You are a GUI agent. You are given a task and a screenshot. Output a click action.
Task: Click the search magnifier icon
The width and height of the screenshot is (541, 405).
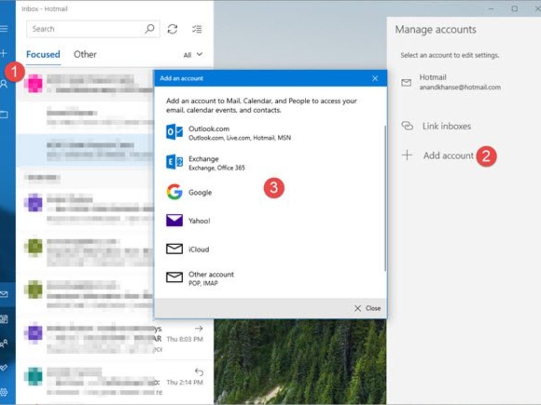coord(149,29)
